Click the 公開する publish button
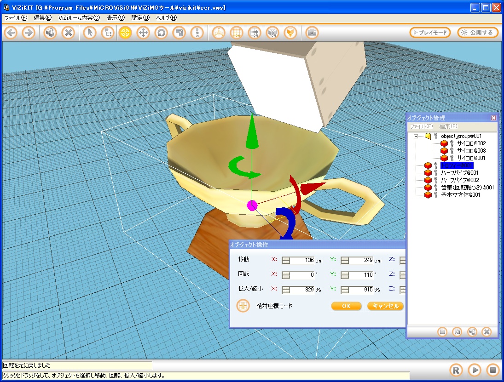 tap(477, 33)
